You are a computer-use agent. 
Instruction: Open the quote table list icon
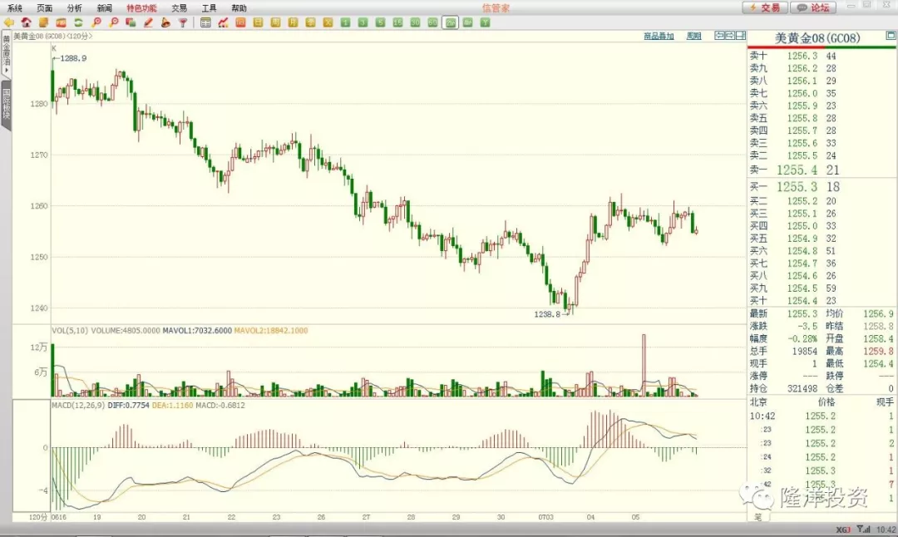point(205,22)
